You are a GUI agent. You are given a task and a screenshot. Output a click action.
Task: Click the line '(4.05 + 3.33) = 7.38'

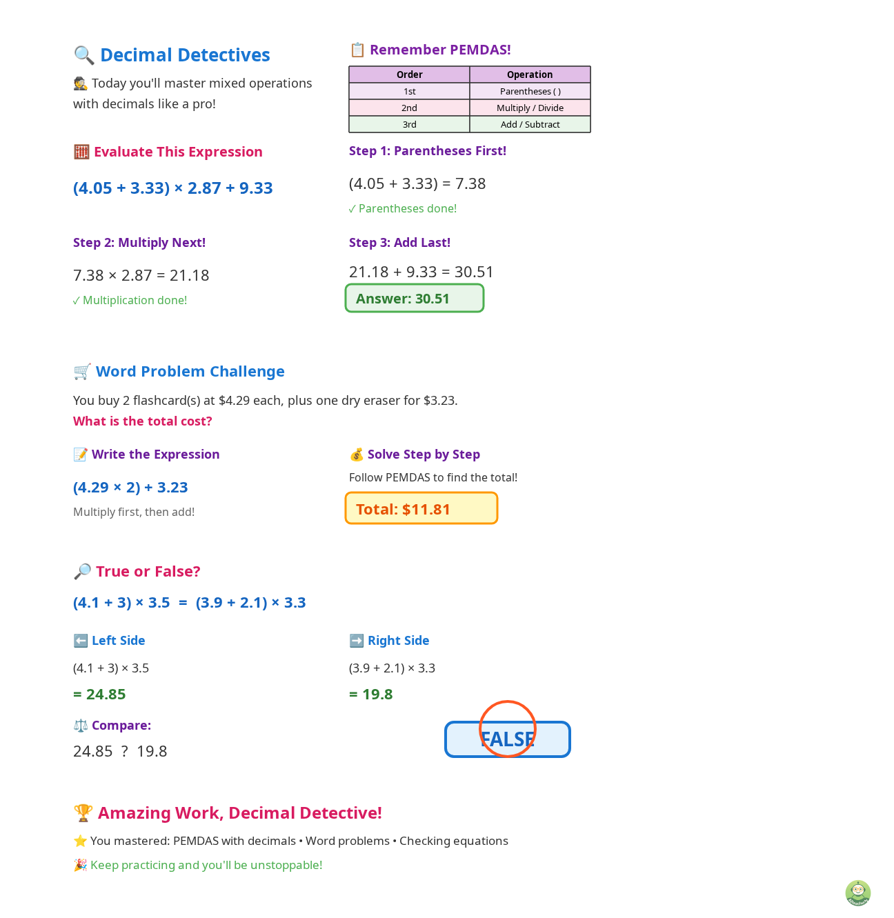click(417, 184)
